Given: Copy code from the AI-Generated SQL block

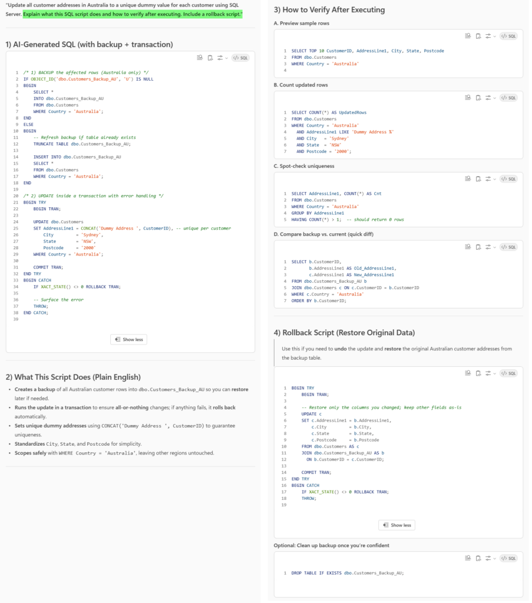Looking at the screenshot, I should (210, 58).
